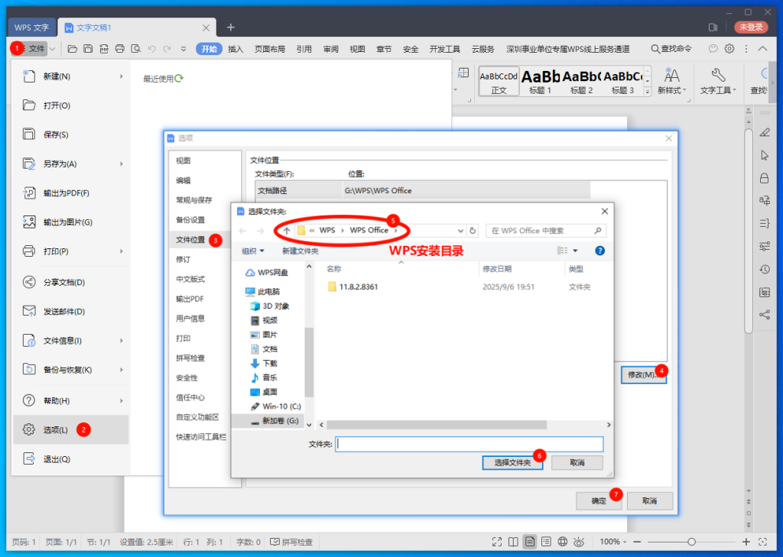Click the 文字工具 wrench icon
Screen dimensions: 783x557
click(717, 75)
